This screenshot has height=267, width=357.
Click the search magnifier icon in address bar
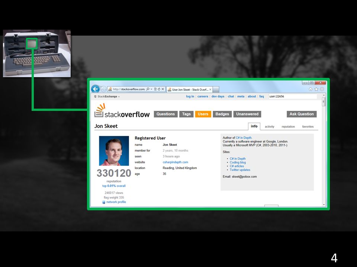(x=148, y=89)
